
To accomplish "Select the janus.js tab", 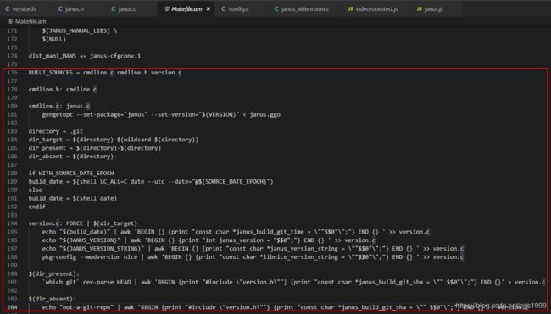I will tap(431, 9).
